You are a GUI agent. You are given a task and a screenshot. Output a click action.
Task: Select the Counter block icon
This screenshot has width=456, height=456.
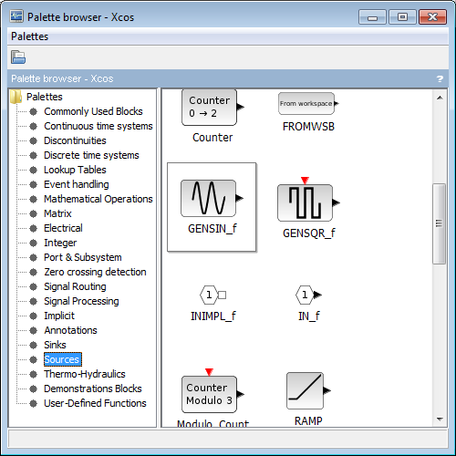click(210, 107)
